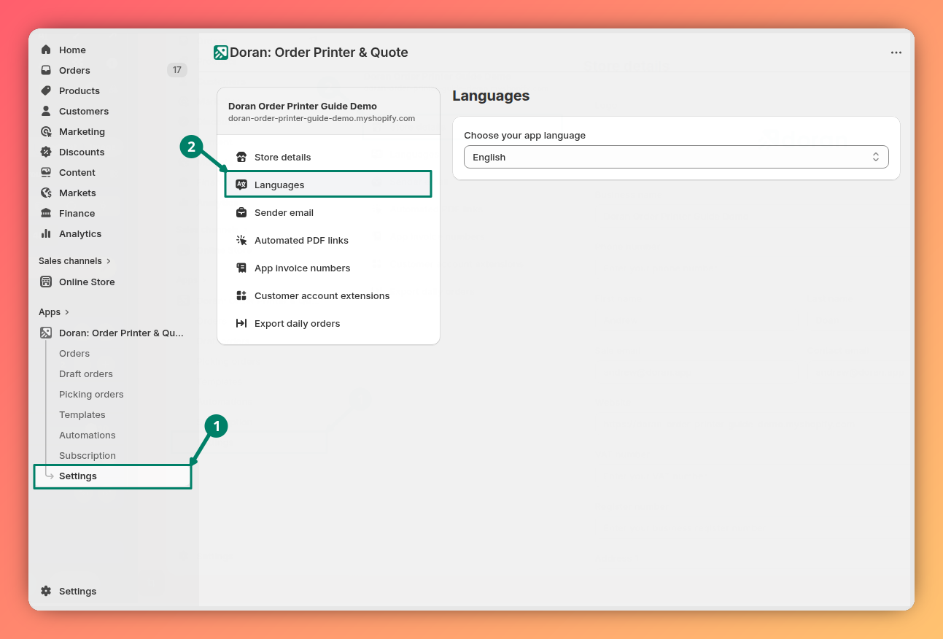Select Settings under the Doran app
The image size is (943, 639).
click(112, 476)
